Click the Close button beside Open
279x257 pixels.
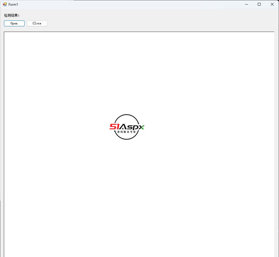click(37, 23)
